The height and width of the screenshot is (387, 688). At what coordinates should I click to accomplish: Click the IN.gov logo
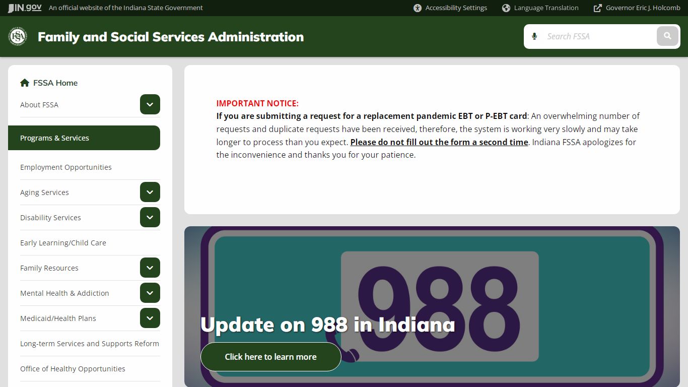(25, 8)
